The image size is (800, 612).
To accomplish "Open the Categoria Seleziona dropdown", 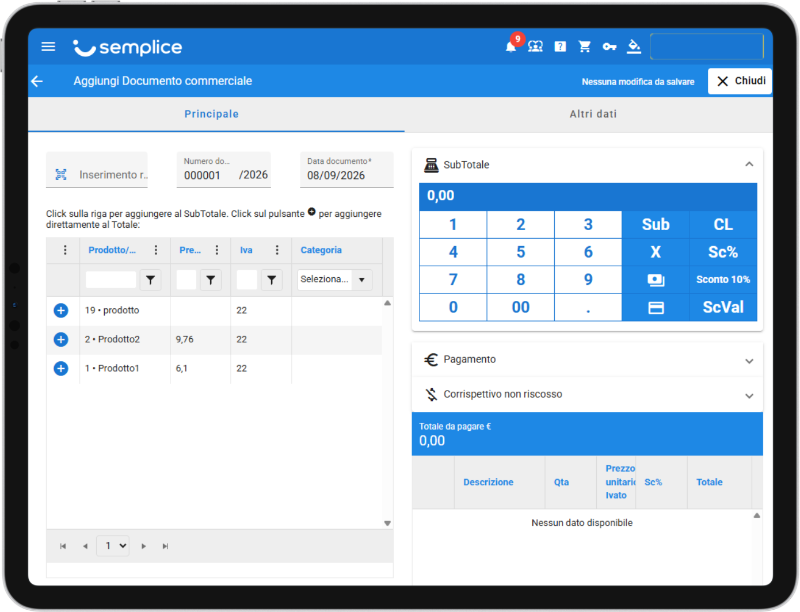I will (334, 280).
